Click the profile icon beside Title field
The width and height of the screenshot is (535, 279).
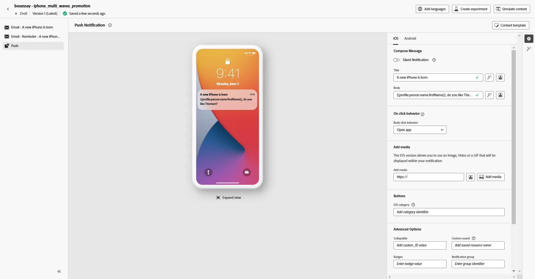click(x=500, y=78)
